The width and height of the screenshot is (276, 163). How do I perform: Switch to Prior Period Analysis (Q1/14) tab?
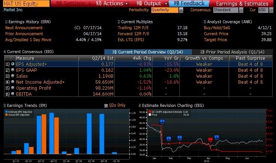click(x=232, y=52)
